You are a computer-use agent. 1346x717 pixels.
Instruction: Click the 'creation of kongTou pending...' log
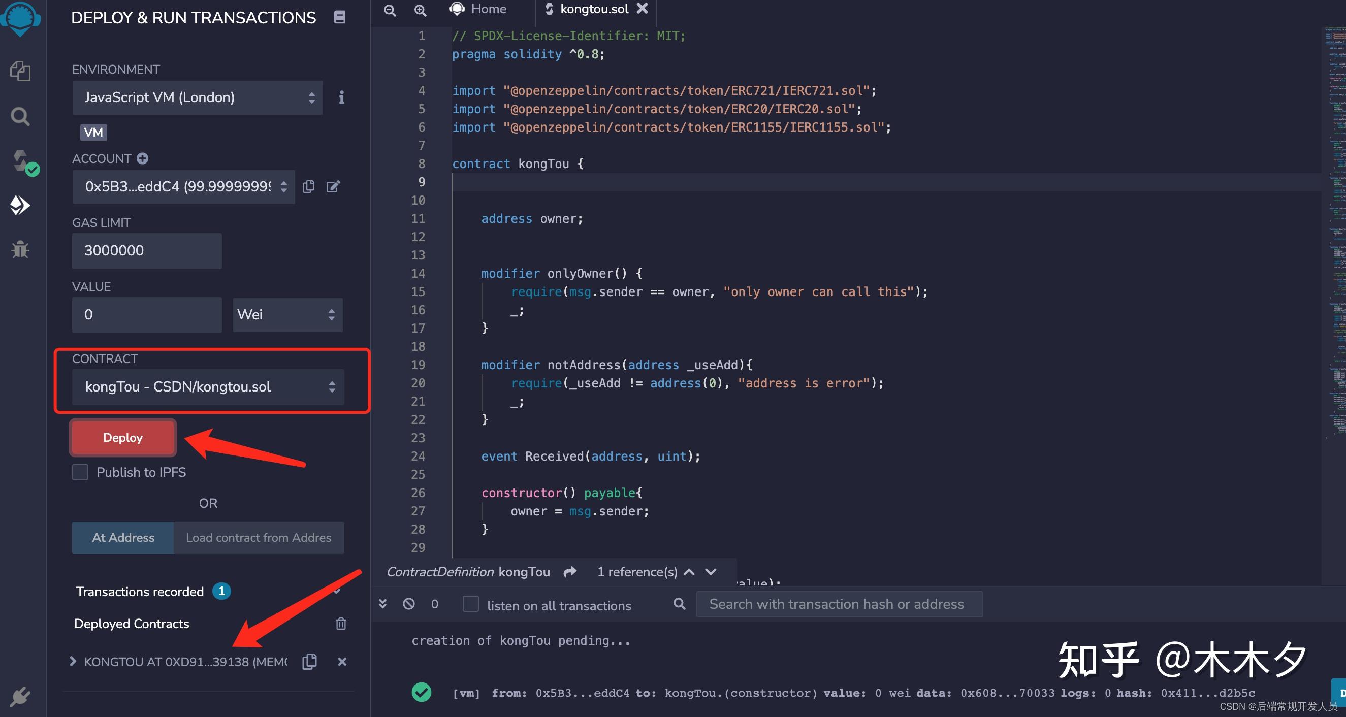(521, 641)
